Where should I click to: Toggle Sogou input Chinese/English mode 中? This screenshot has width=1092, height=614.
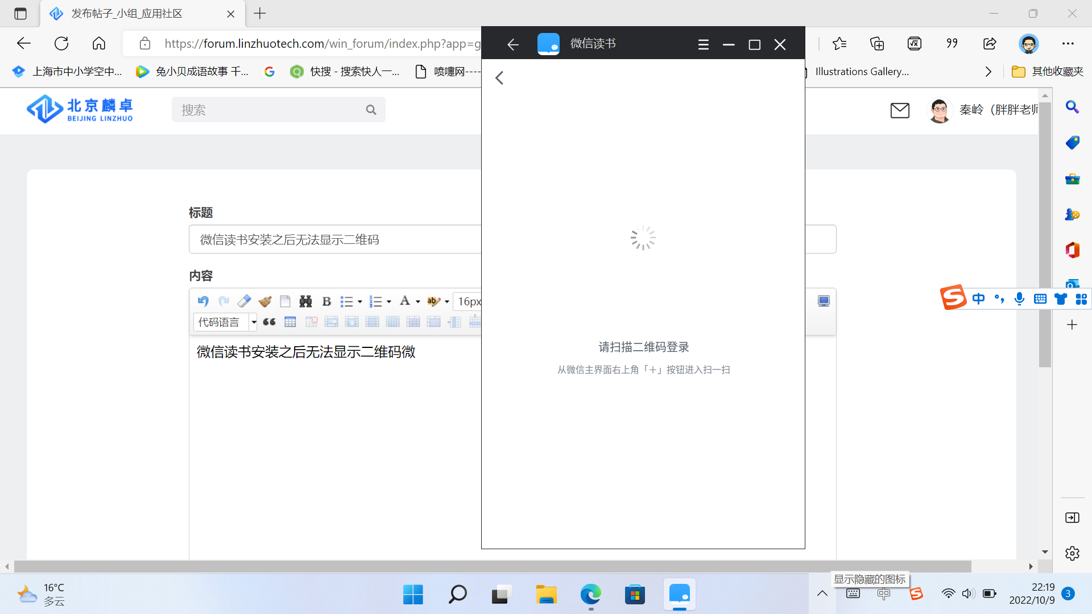[x=978, y=299]
